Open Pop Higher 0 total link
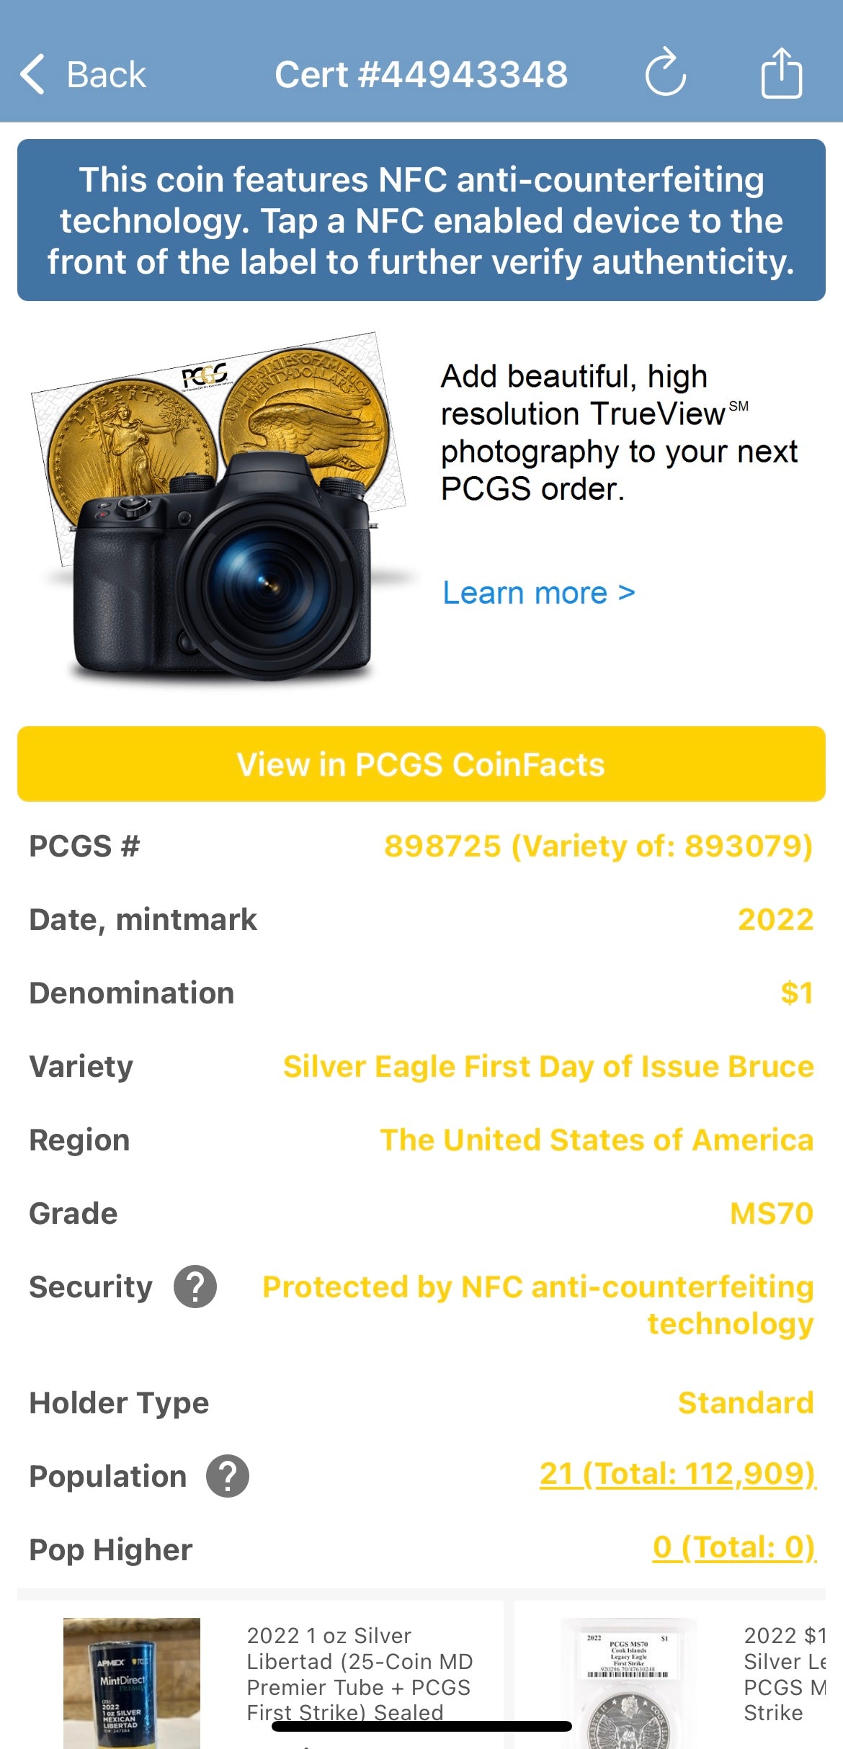 point(733,1547)
